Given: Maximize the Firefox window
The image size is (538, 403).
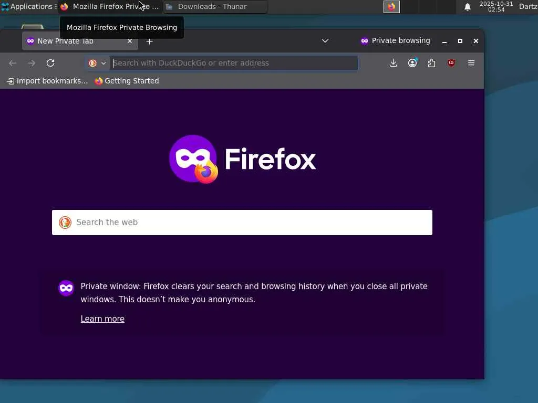Looking at the screenshot, I should 460,41.
